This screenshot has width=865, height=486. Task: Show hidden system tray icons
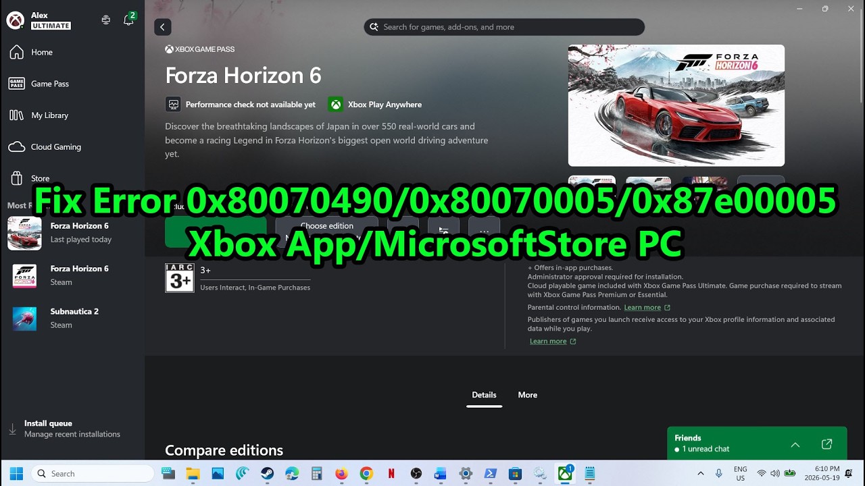[x=701, y=474]
